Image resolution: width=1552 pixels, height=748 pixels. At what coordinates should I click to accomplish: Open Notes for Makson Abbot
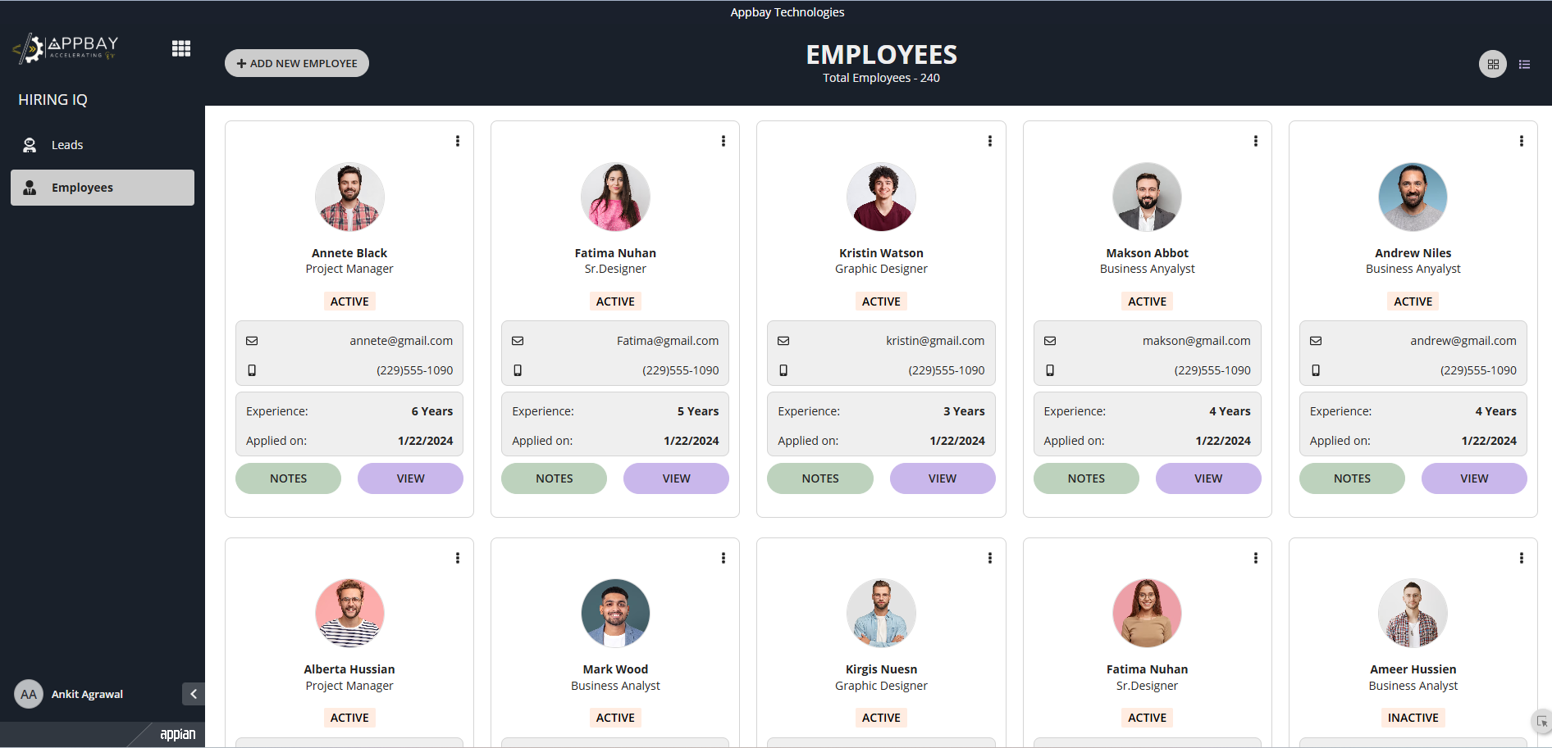(x=1086, y=478)
